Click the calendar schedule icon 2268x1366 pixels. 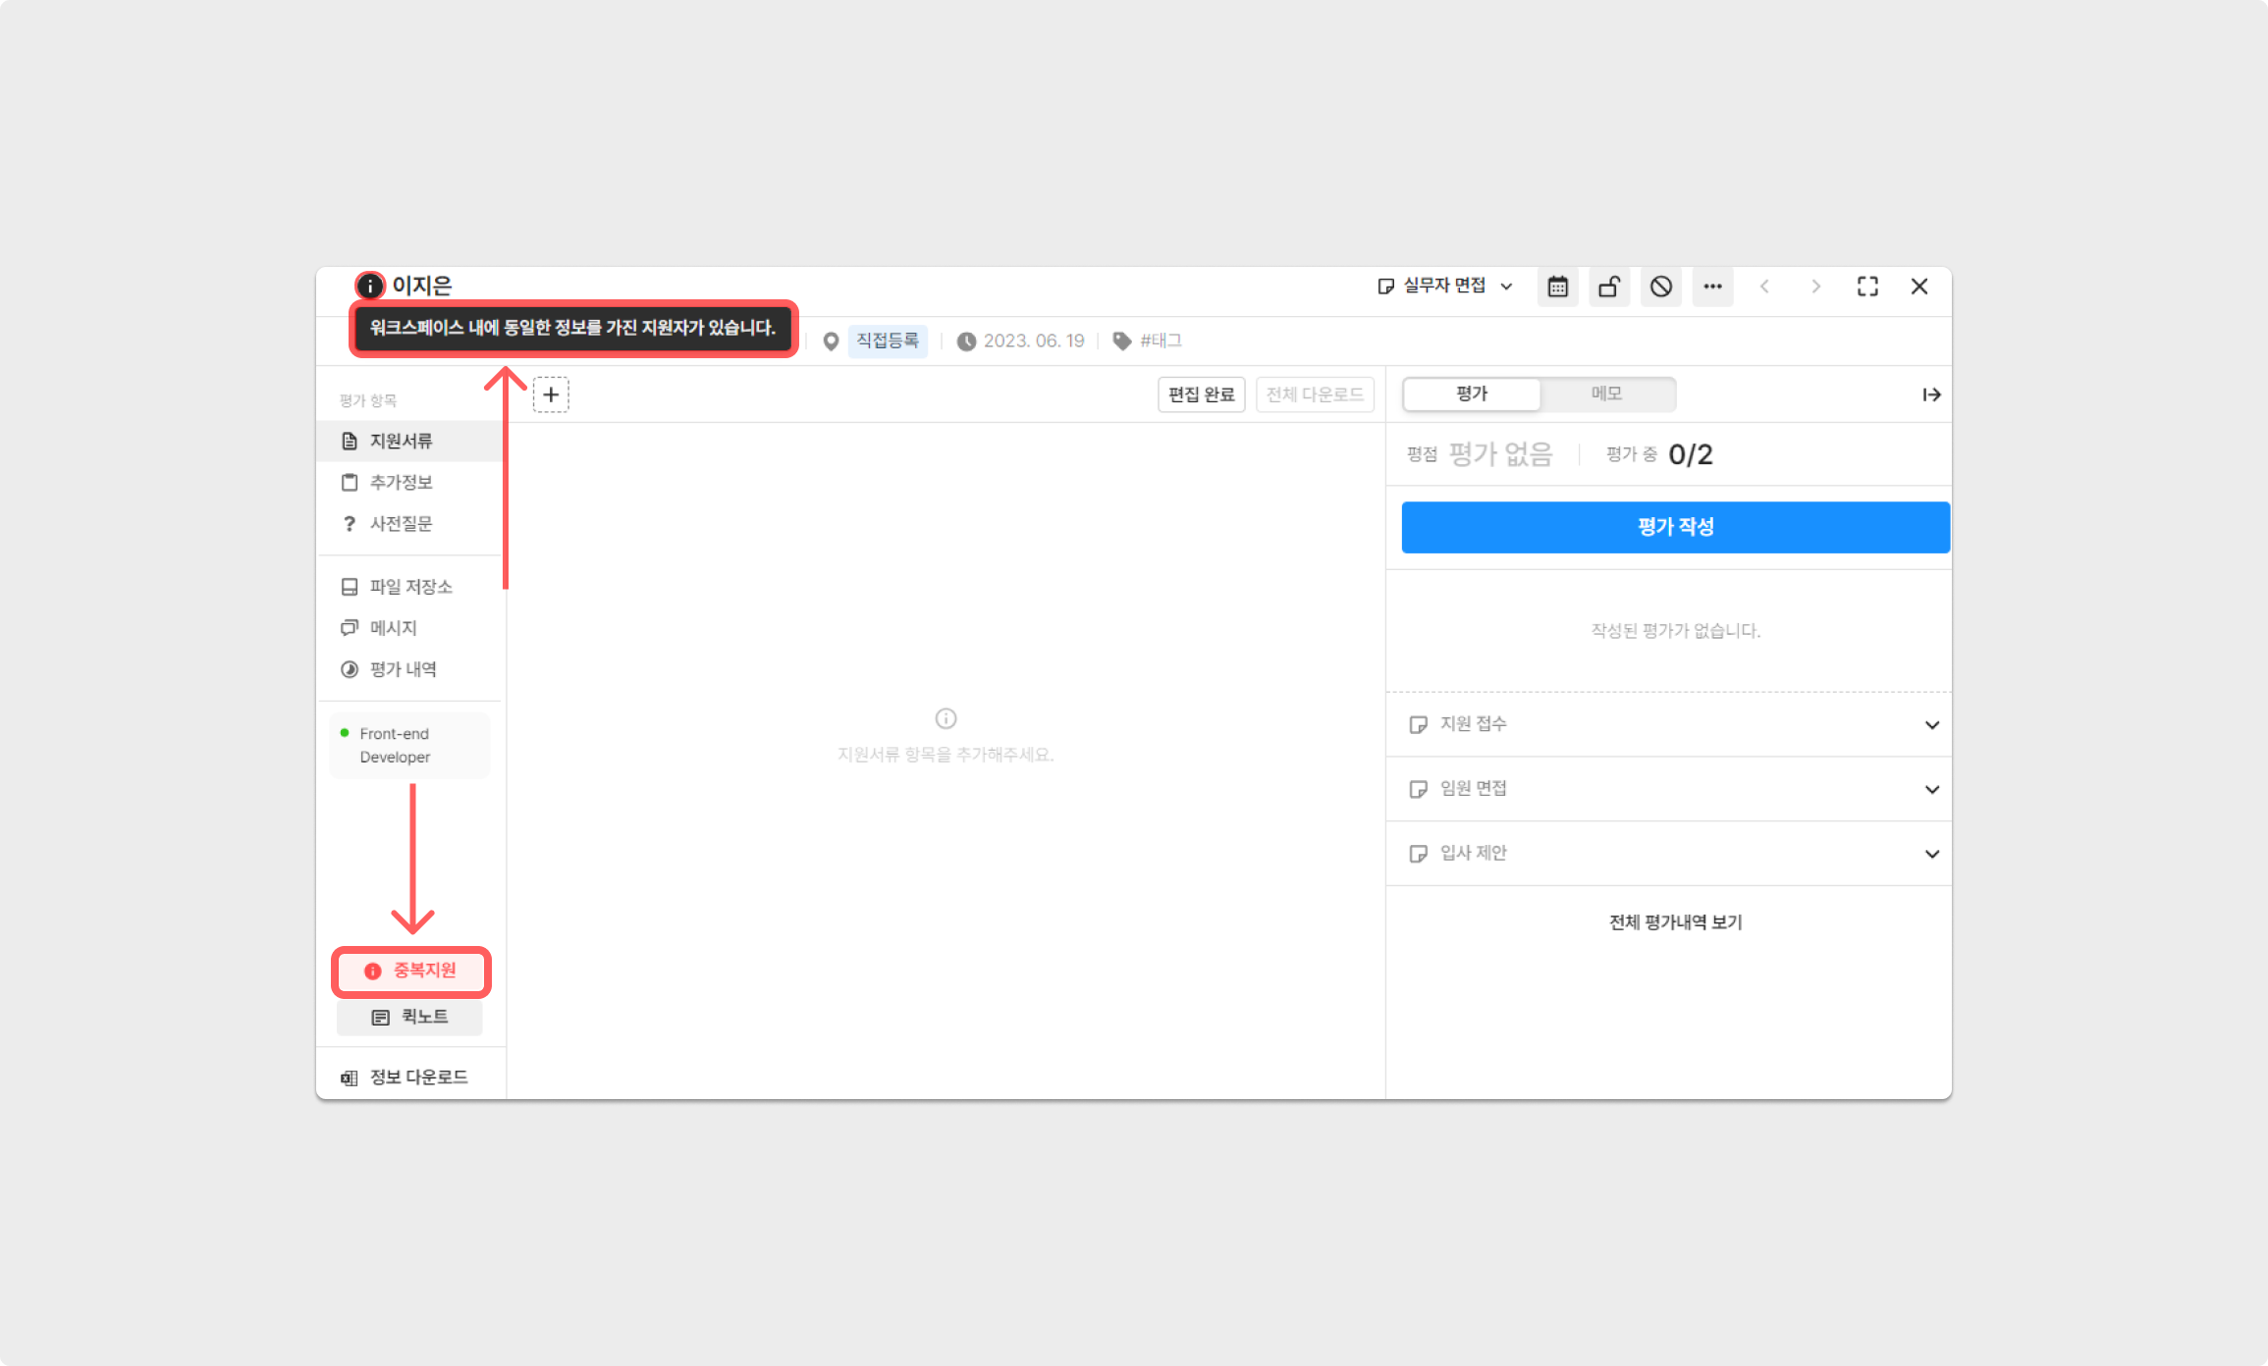[x=1557, y=287]
